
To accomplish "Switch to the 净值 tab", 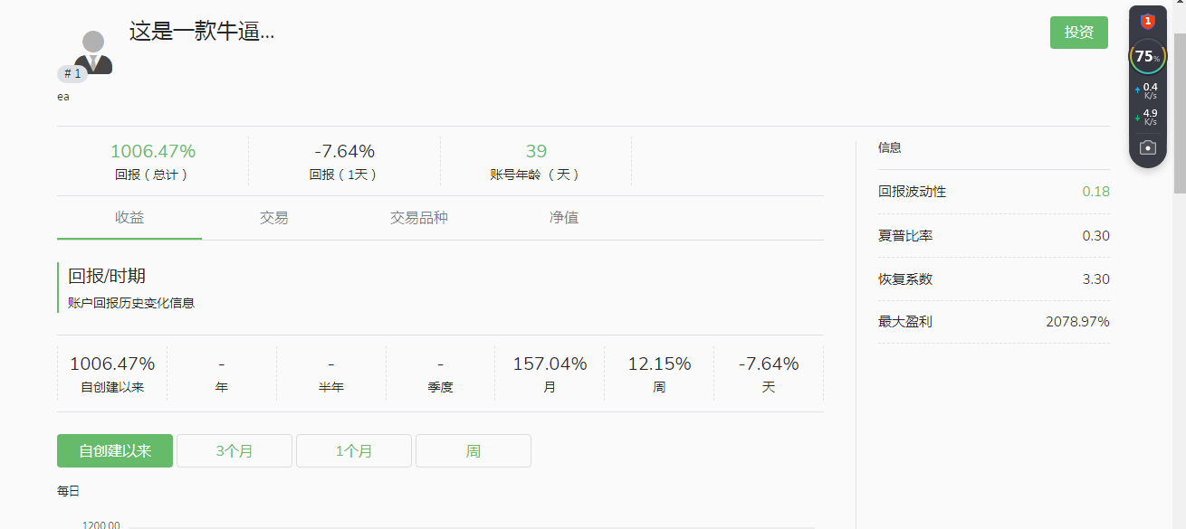I will [x=564, y=218].
